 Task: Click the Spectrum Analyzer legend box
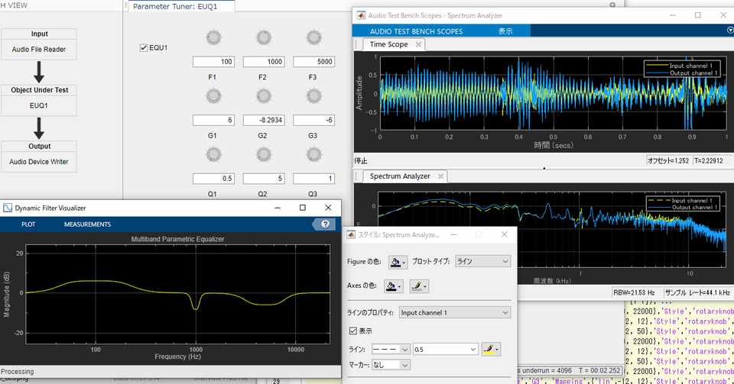click(x=683, y=204)
